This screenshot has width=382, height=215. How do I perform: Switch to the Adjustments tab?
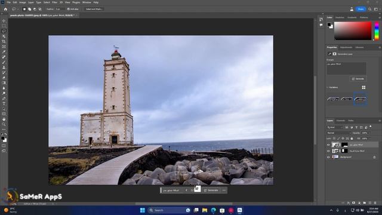click(346, 47)
